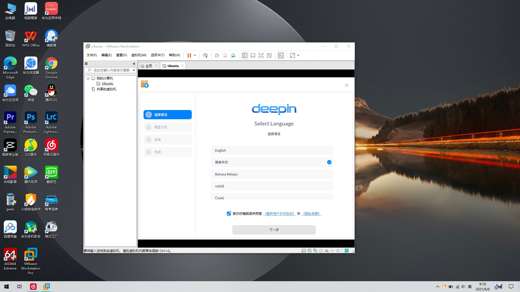Toggle the thumbnail bar view icon
This screenshot has width=520, height=292.
[253, 55]
